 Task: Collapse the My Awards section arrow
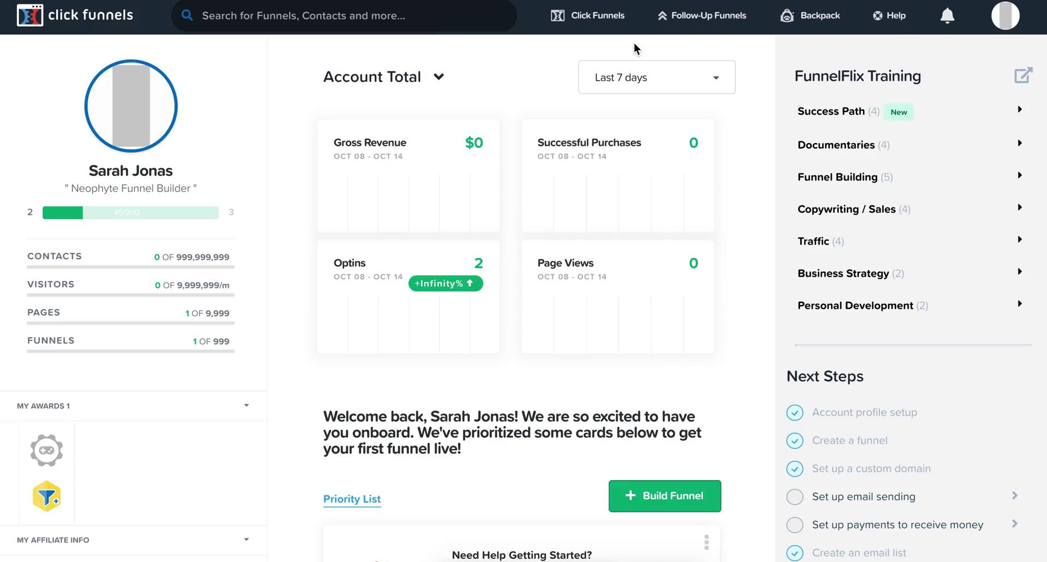click(x=246, y=406)
